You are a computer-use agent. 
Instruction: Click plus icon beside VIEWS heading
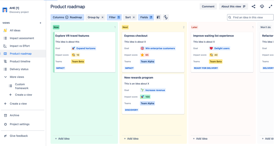[x=40, y=23]
